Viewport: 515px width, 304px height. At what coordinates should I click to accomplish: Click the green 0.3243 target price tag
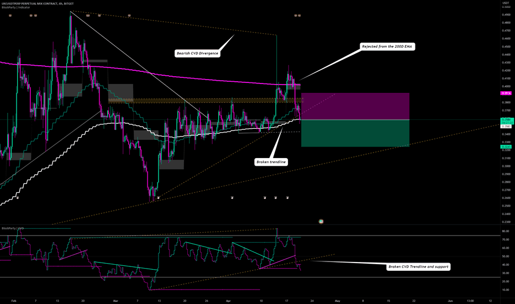[506, 146]
